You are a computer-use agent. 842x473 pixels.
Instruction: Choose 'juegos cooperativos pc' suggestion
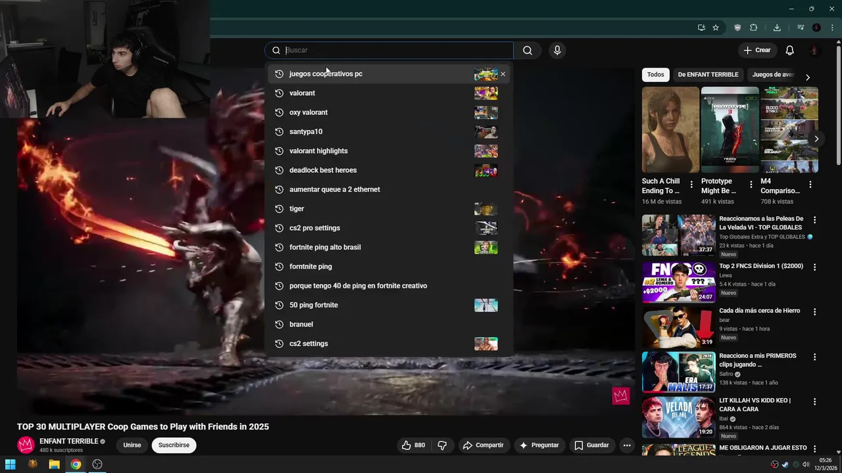389,74
